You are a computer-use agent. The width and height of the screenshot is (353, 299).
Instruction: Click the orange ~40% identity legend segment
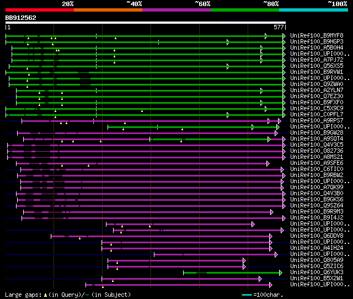click(108, 10)
